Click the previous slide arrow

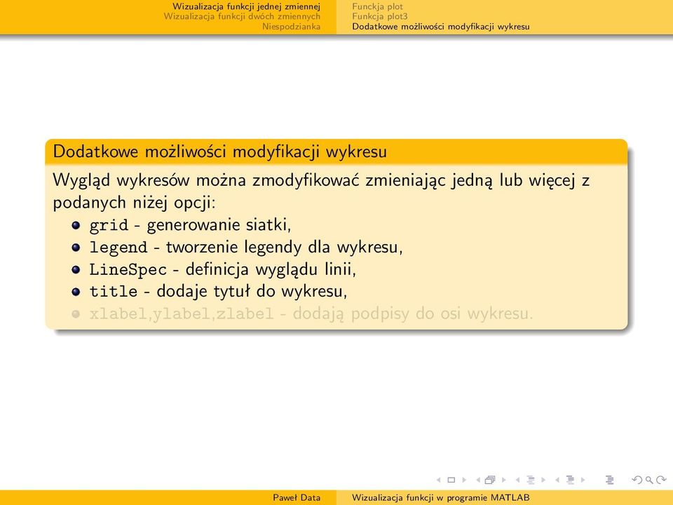coord(439,480)
